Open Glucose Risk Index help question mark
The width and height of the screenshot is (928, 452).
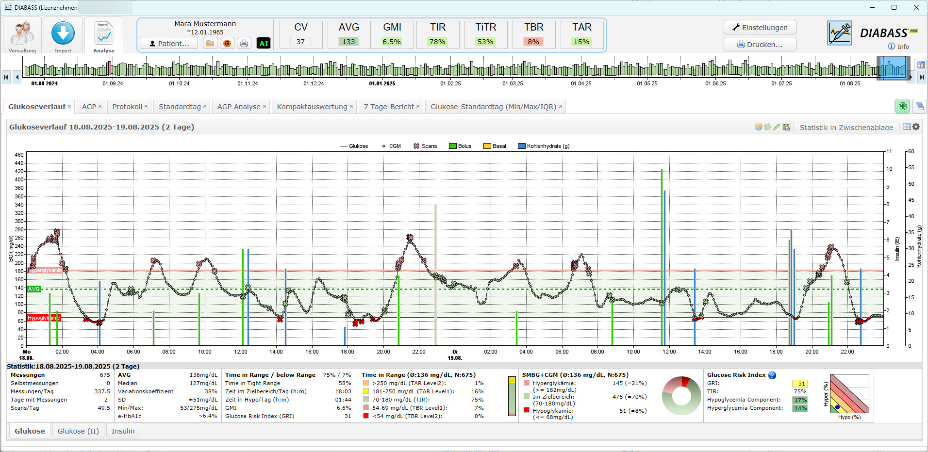click(x=772, y=375)
